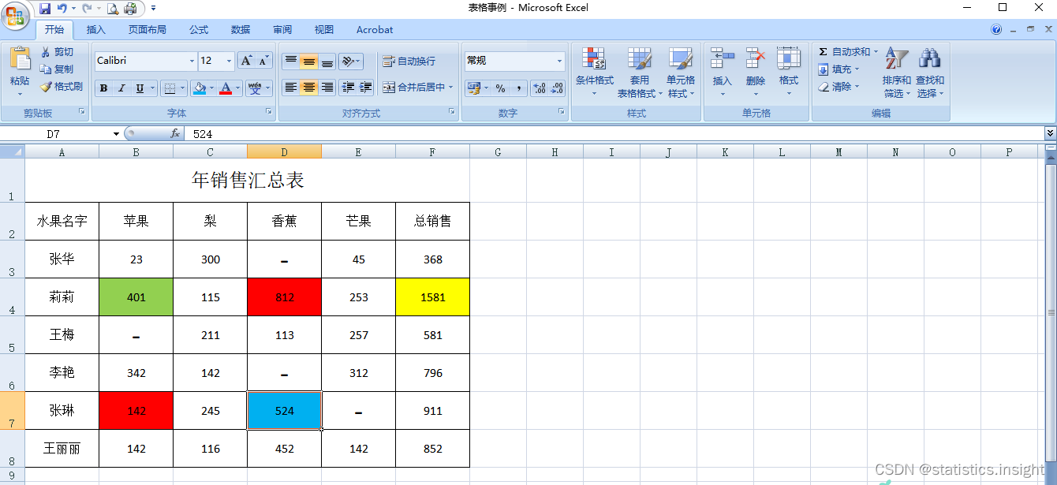The width and height of the screenshot is (1057, 485).
Task: Toggle Bold formatting
Action: (x=103, y=88)
